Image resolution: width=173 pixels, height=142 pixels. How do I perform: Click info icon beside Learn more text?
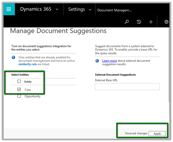(x=97, y=61)
